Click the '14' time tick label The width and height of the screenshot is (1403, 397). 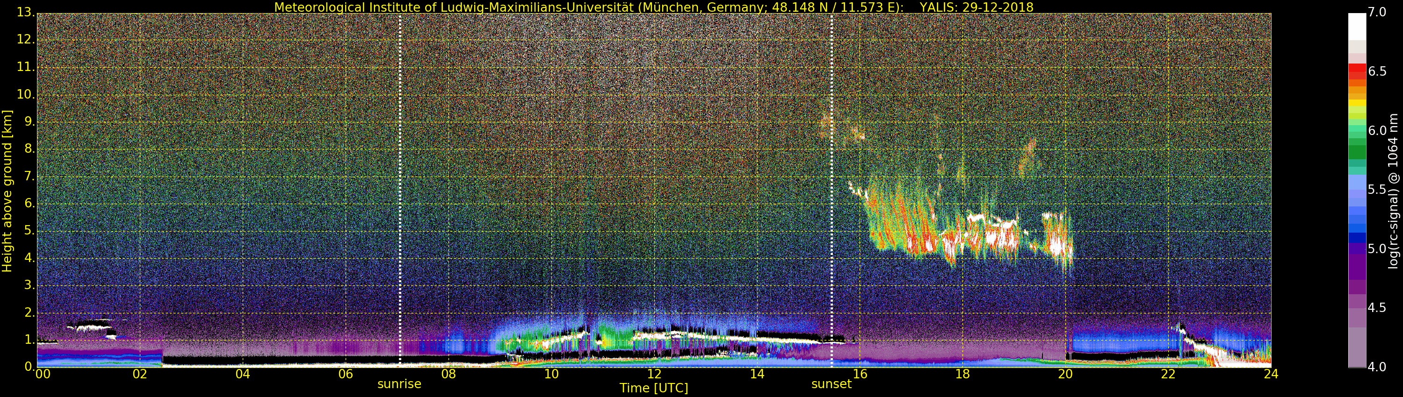(x=757, y=374)
